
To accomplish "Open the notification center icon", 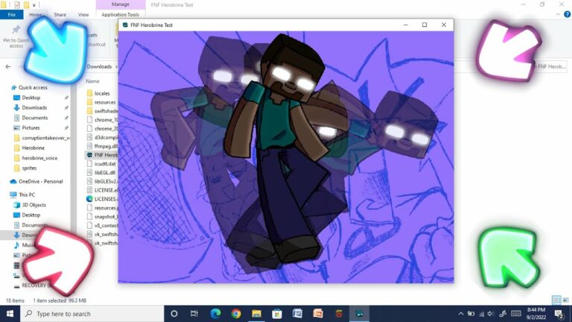I will coord(559,314).
